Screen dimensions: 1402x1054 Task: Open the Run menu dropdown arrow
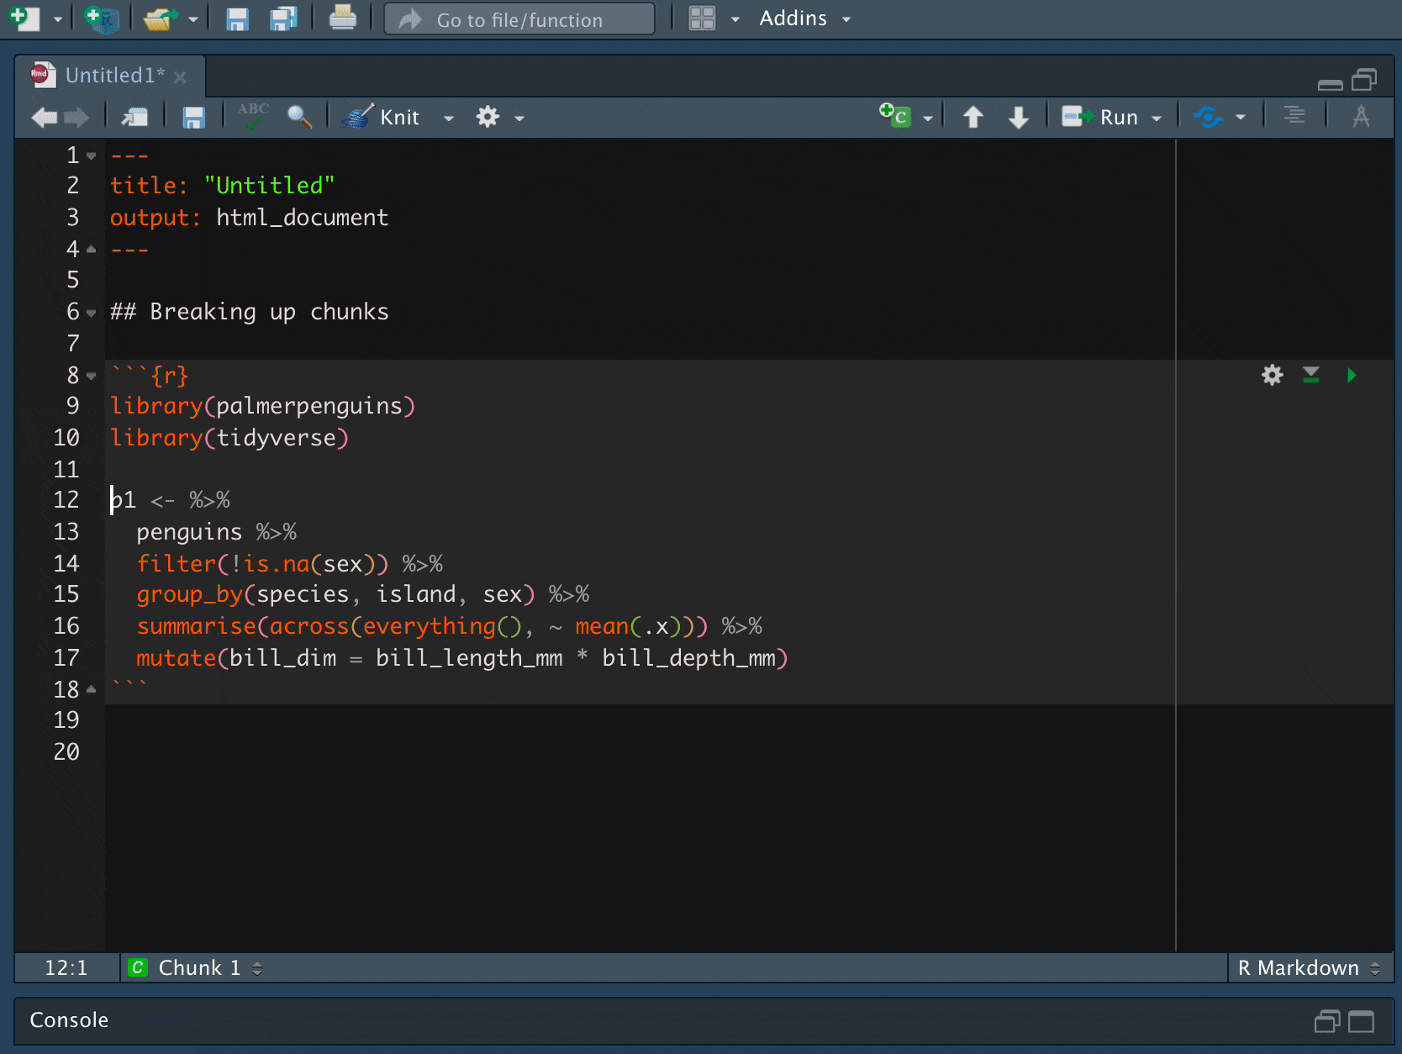(x=1157, y=117)
